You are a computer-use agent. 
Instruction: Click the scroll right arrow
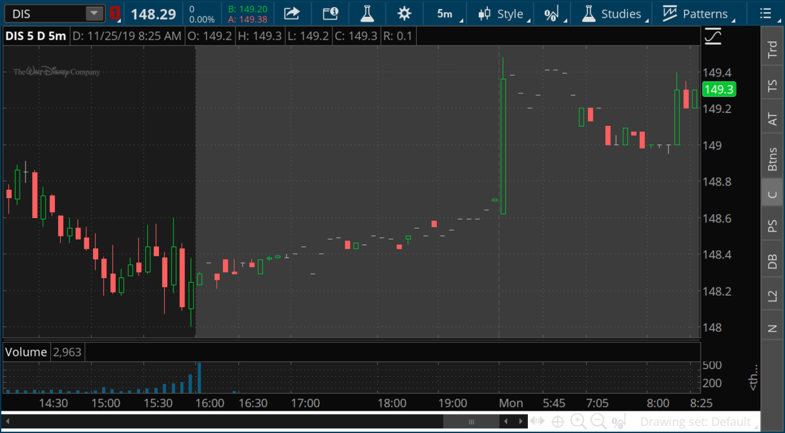(x=521, y=422)
